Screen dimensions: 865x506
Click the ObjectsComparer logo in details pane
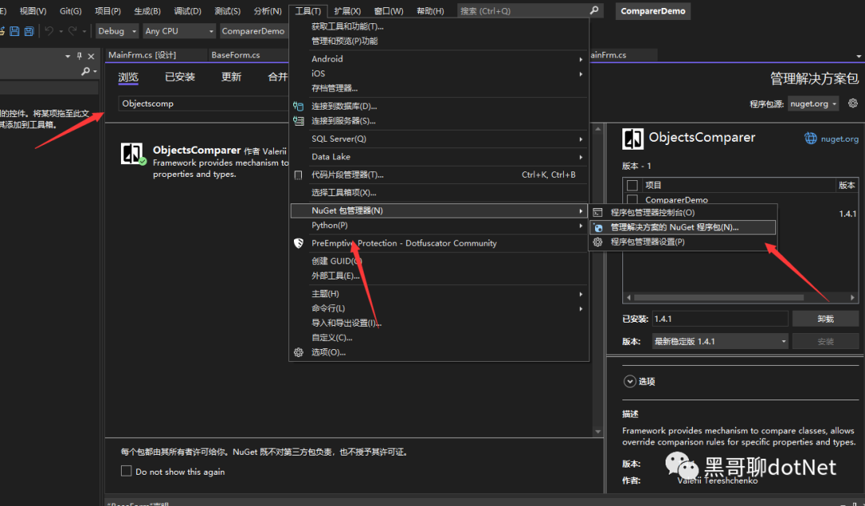633,139
